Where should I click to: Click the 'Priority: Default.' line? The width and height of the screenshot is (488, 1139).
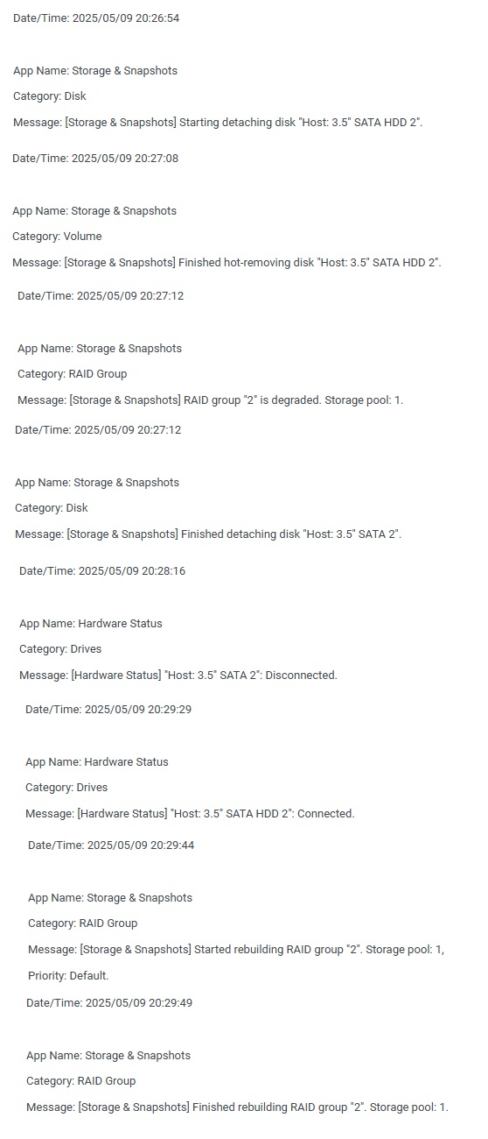click(x=68, y=976)
